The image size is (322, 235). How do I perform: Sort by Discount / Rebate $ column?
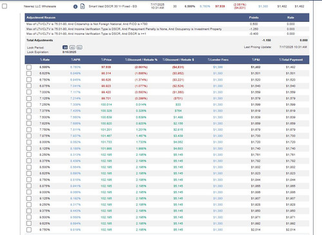tap(178, 60)
